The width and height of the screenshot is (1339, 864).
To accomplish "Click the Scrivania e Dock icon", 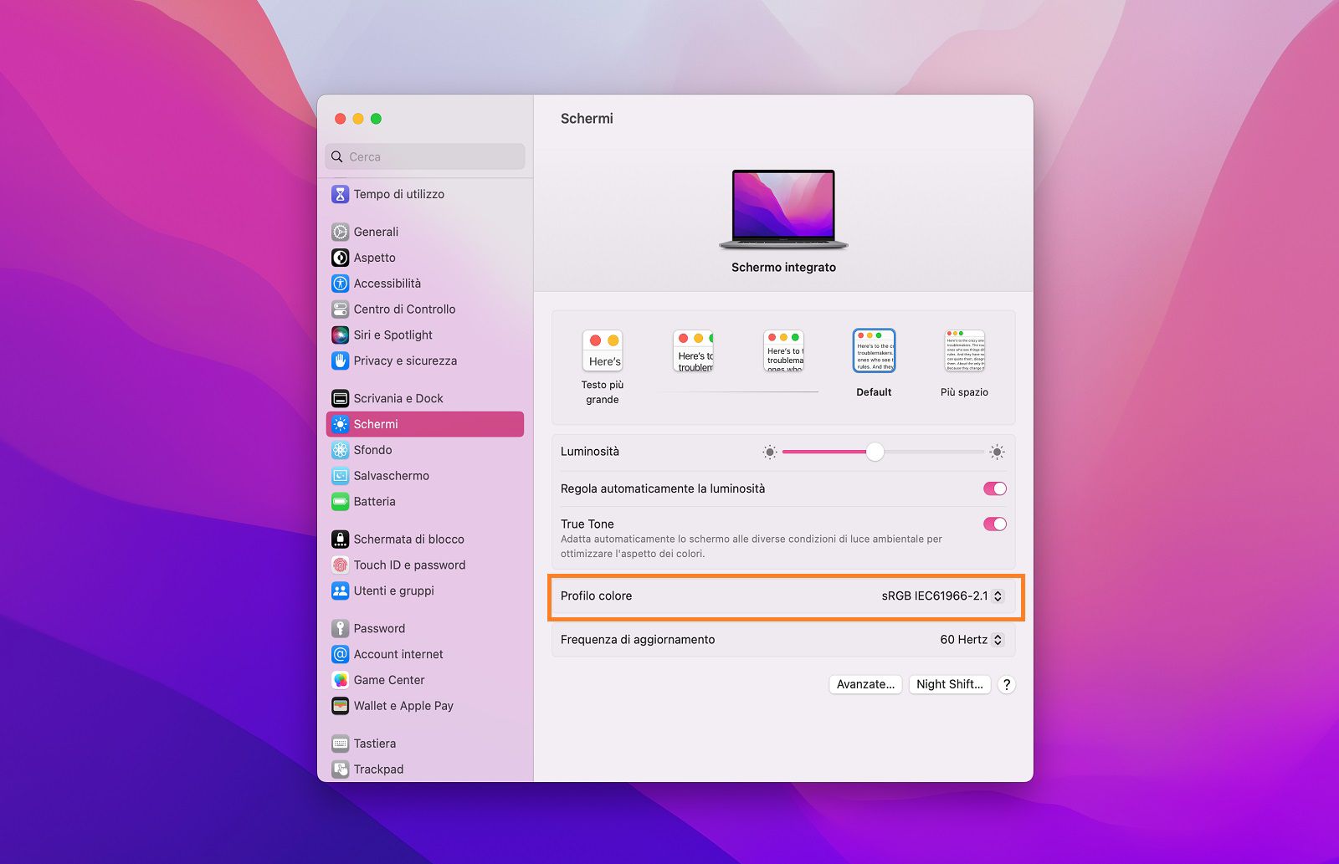I will coord(340,398).
